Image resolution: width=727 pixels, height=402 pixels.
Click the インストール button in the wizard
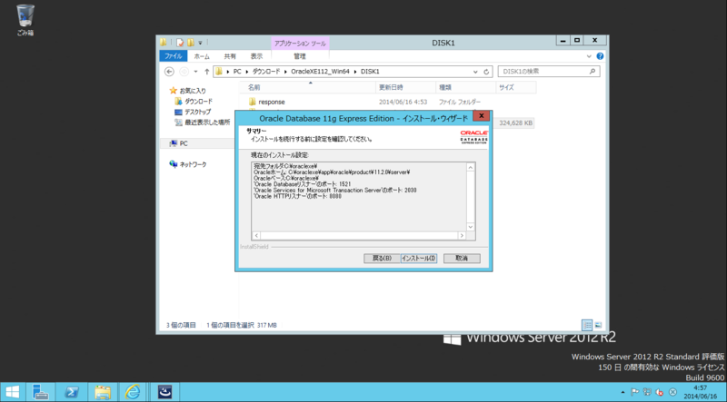[419, 258]
